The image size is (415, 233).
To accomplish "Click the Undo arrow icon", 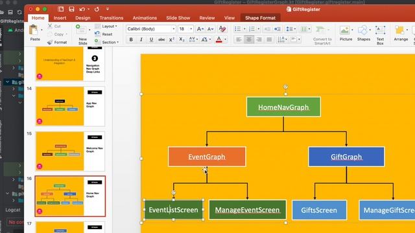I will 82,9.
